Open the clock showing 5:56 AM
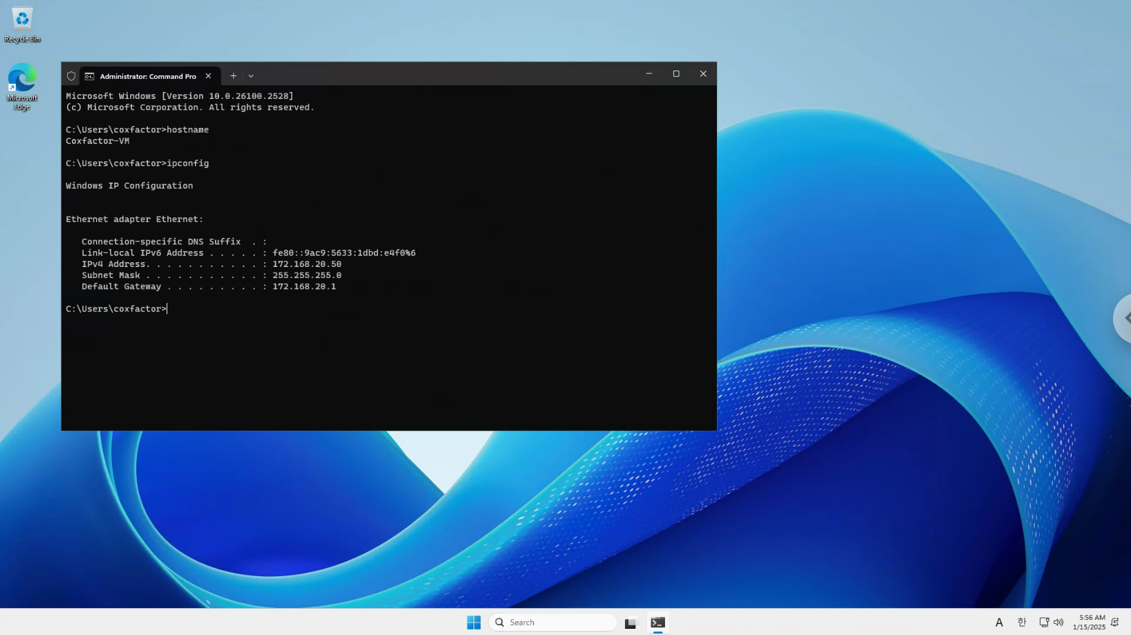The image size is (1131, 635). 1089,622
